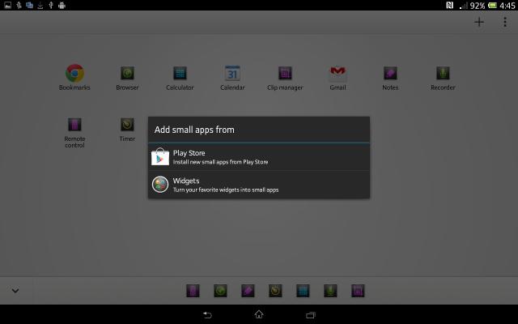Collapse the tray with the down chevron

click(15, 291)
